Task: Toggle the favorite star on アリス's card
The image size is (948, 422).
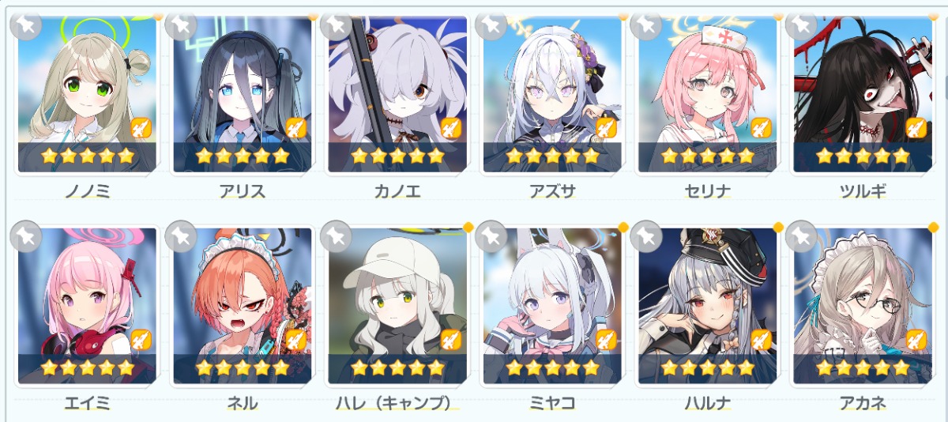Action: pos(181,24)
